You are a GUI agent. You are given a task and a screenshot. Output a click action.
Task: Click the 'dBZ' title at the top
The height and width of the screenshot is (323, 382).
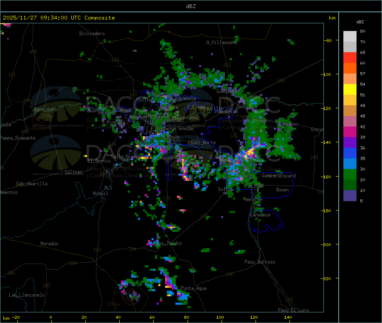[191, 6]
